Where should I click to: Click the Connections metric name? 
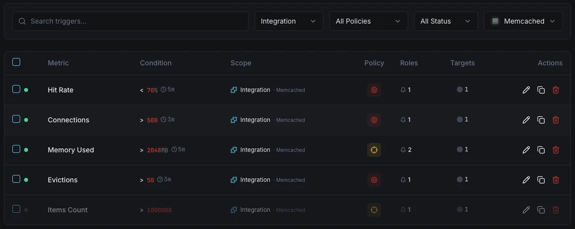click(x=68, y=120)
